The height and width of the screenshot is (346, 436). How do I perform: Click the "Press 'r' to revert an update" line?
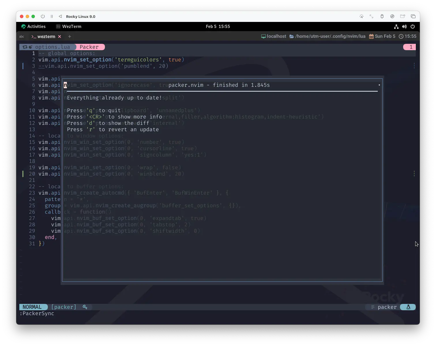(113, 129)
